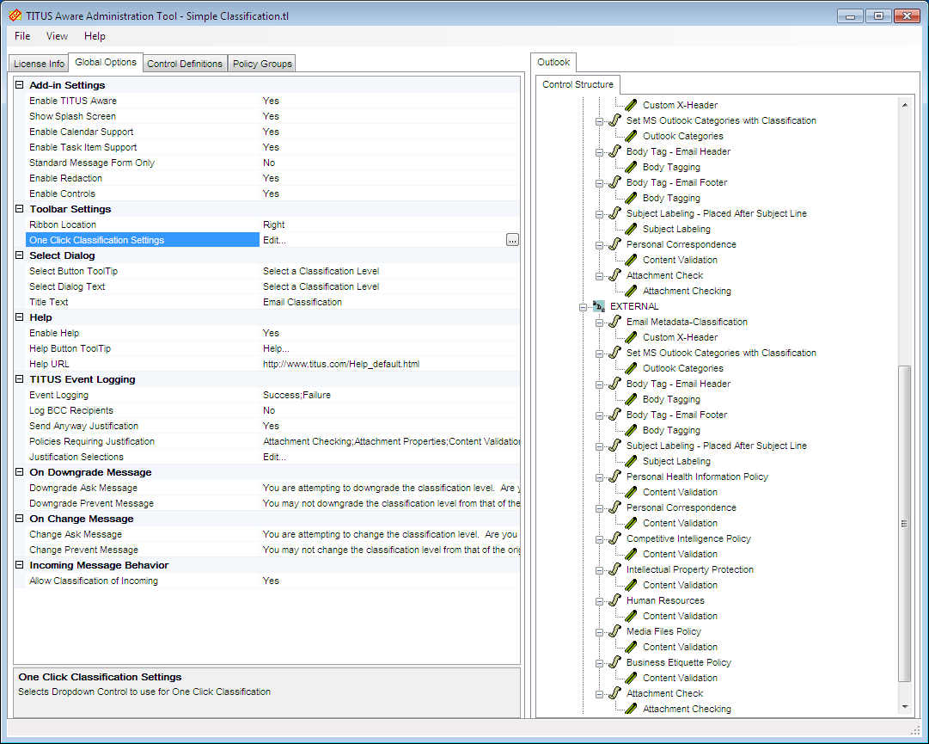Click pen icon of Content Validation under Competitive Intelligence Policy
The image size is (929, 744).
(632, 554)
